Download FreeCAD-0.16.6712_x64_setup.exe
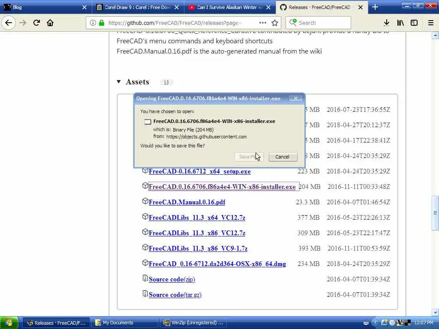This screenshot has height=329, width=439. [x=200, y=171]
